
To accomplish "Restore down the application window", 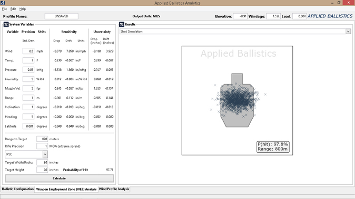I will click(339, 3).
